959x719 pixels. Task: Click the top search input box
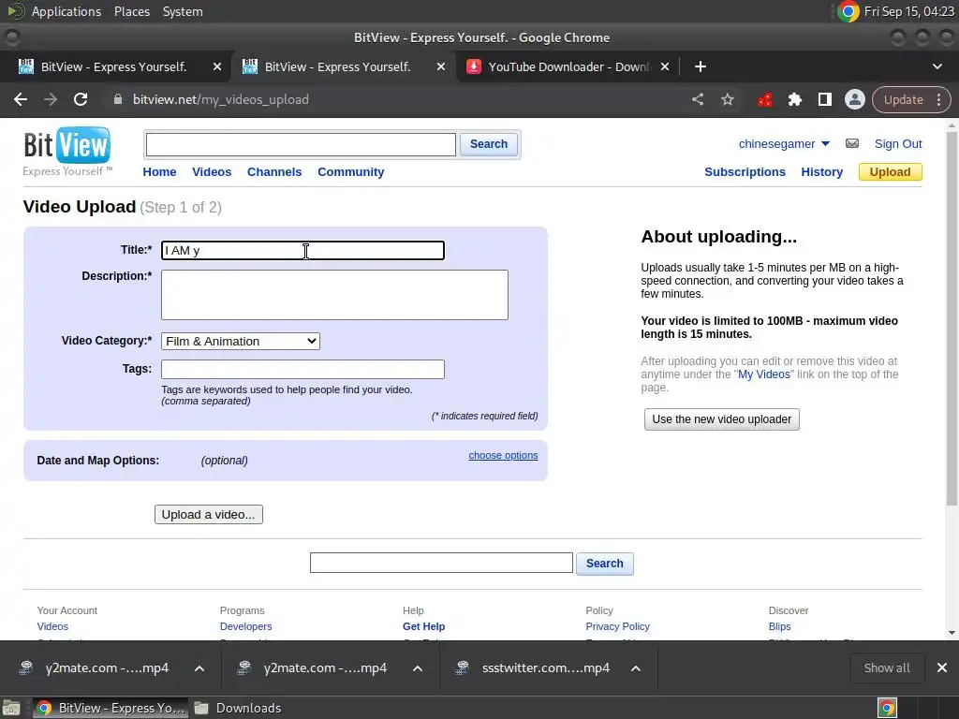[301, 144]
